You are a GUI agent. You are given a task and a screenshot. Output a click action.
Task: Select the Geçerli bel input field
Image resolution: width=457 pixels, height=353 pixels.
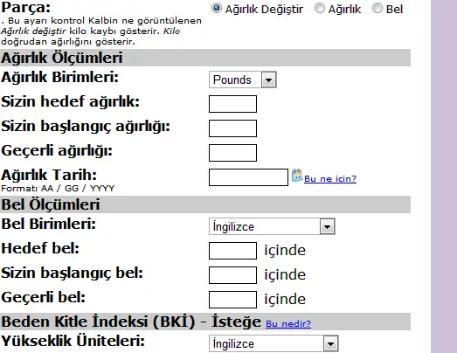click(233, 300)
